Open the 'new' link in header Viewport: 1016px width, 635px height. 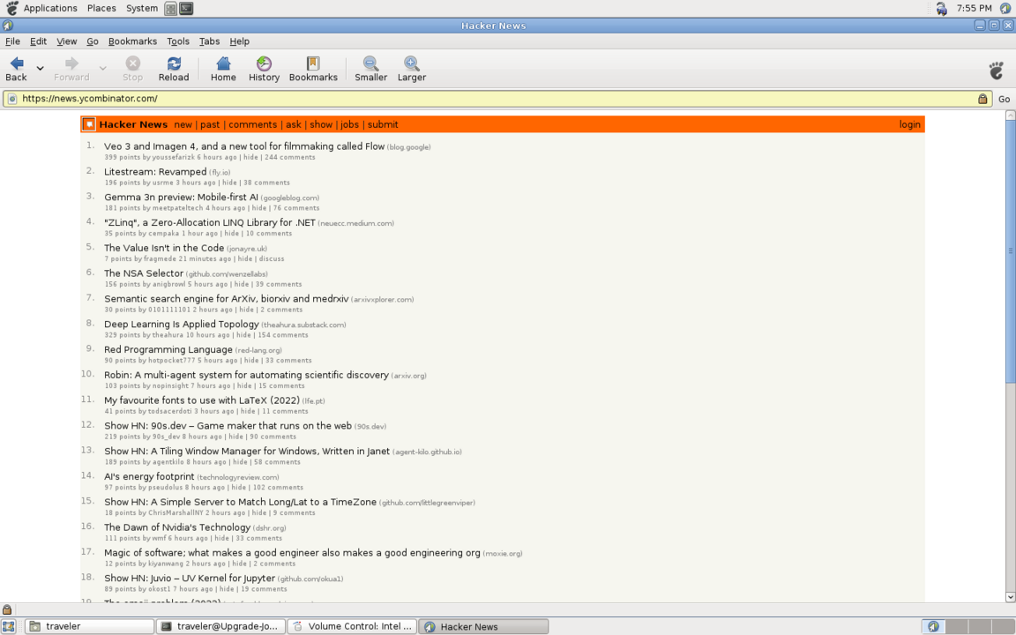click(x=183, y=124)
